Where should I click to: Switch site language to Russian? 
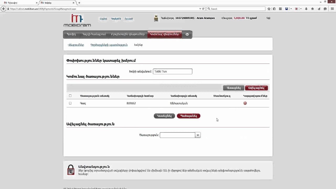[x=129, y=19]
